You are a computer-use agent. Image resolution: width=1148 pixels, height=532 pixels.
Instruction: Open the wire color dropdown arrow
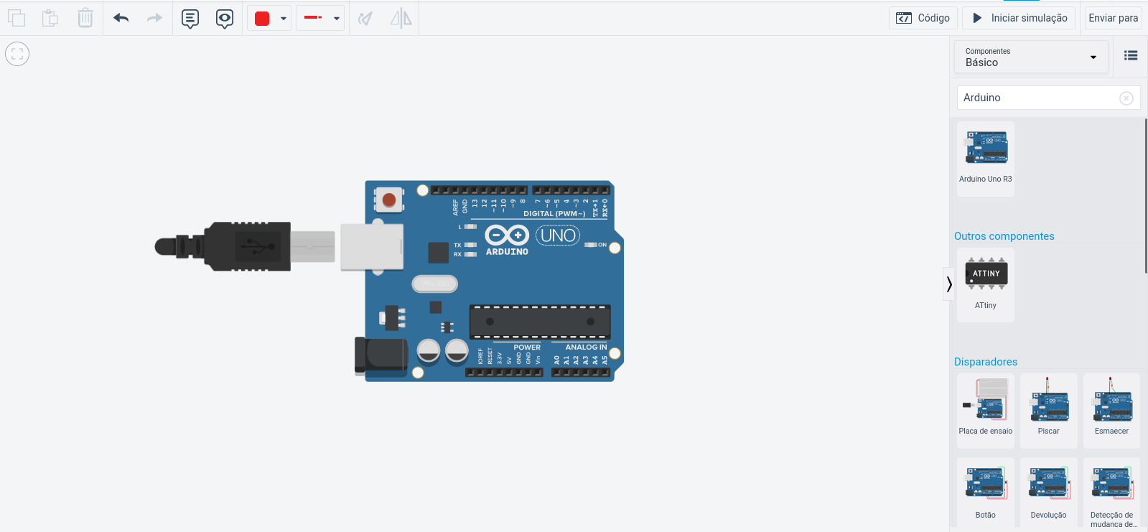click(x=284, y=19)
